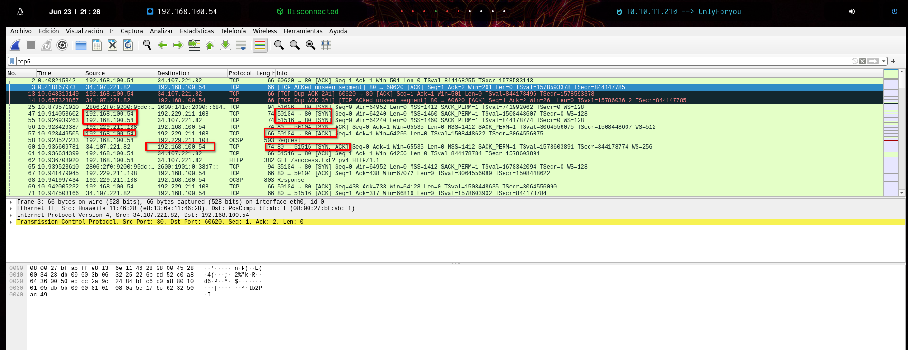Viewport: 908px width, 350px height.
Task: Click the resize columns icon
Action: click(x=326, y=45)
